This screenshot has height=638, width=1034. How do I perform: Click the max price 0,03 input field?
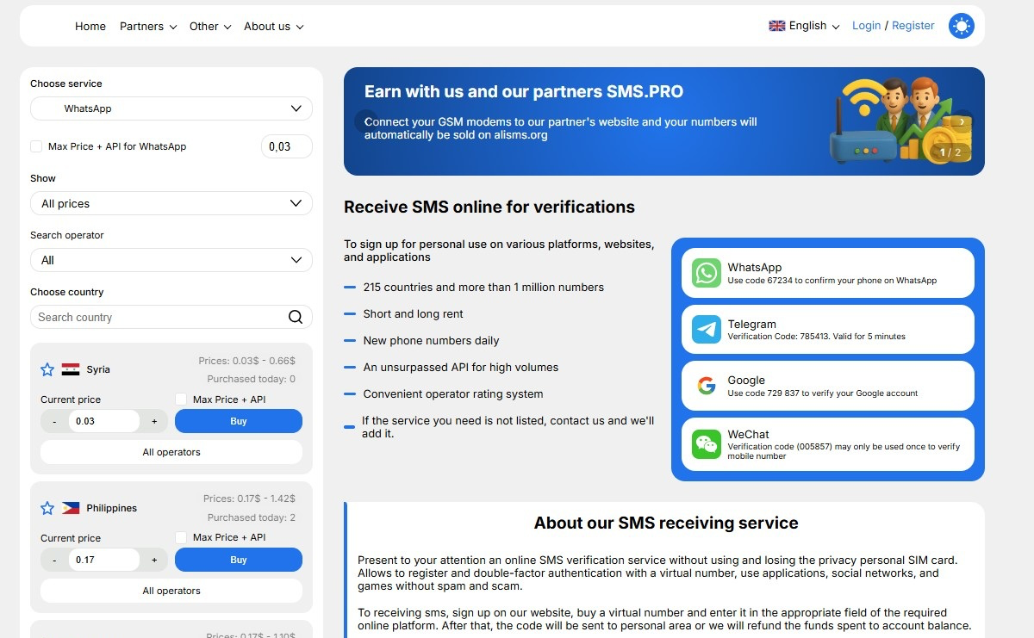[x=287, y=146]
